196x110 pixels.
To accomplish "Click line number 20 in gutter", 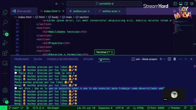I will click(x=17, y=39).
